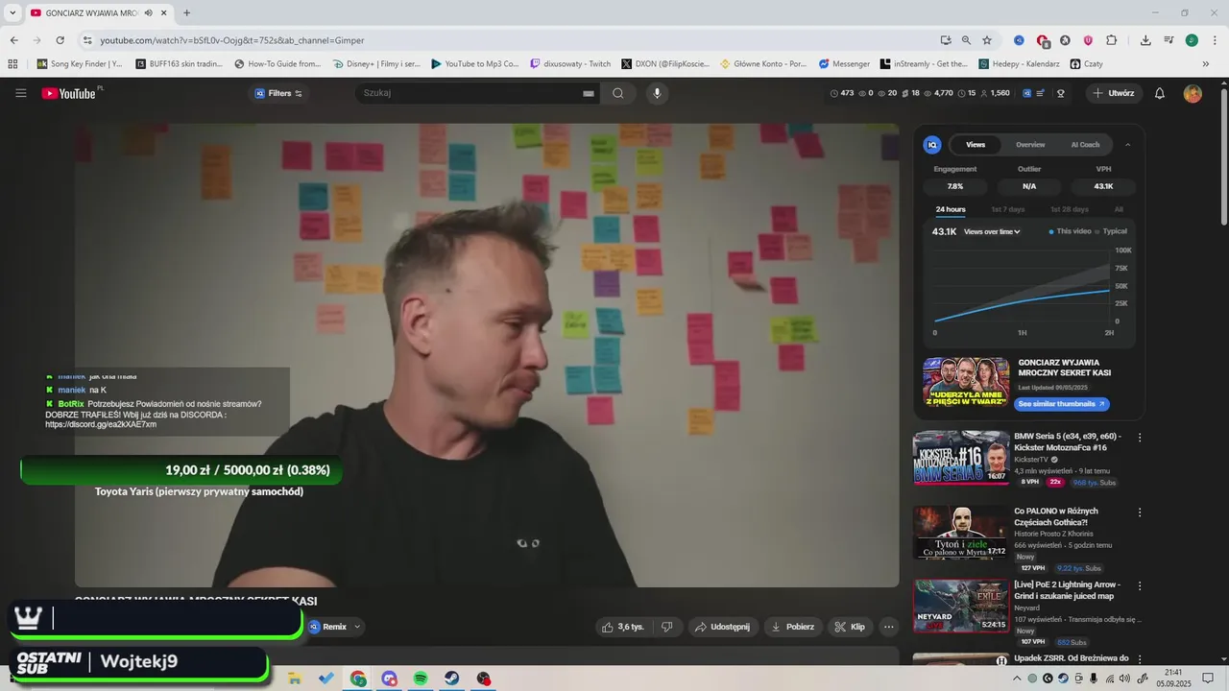Open the vidIQ stats bar logo icon
The image size is (1229, 691).
[1027, 93]
